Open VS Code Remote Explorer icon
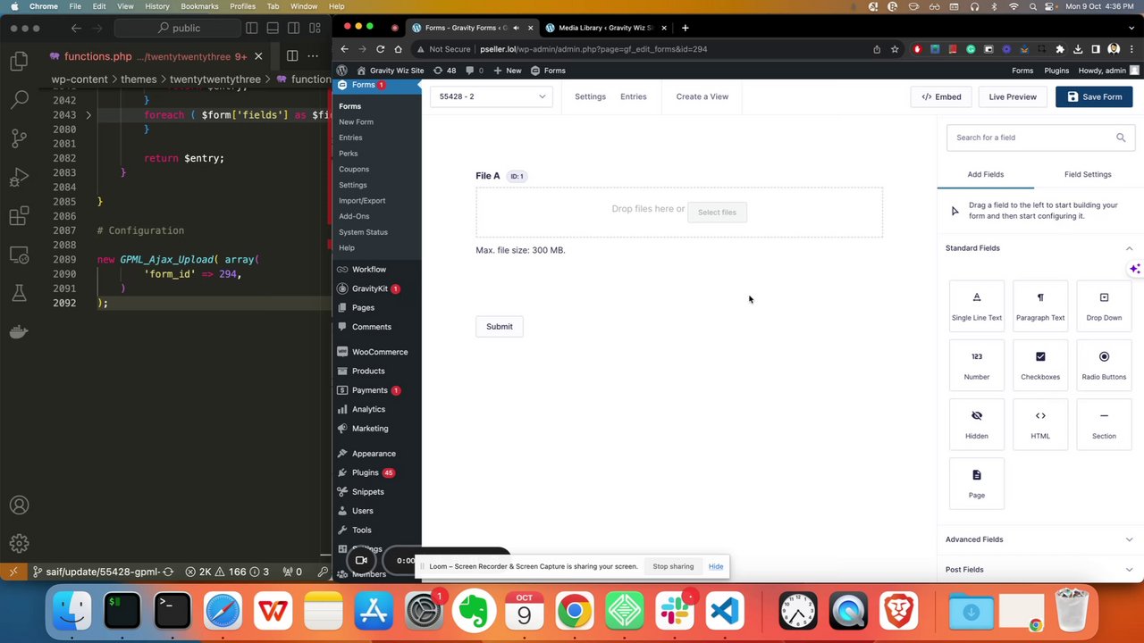 coord(19,255)
